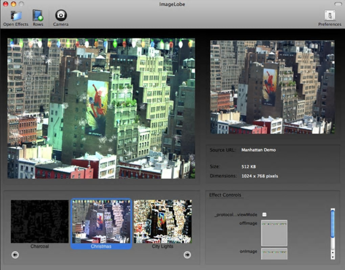Click the Manhattan Demo source URL text
Viewport: 345px width, 270px height.
coord(258,150)
